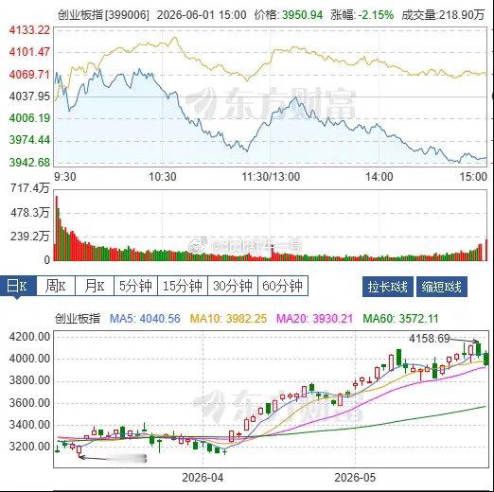Viewport: 494px width, 492px height.
Task: Click the MA60: 3572.11 label
Action: pyautogui.click(x=400, y=319)
